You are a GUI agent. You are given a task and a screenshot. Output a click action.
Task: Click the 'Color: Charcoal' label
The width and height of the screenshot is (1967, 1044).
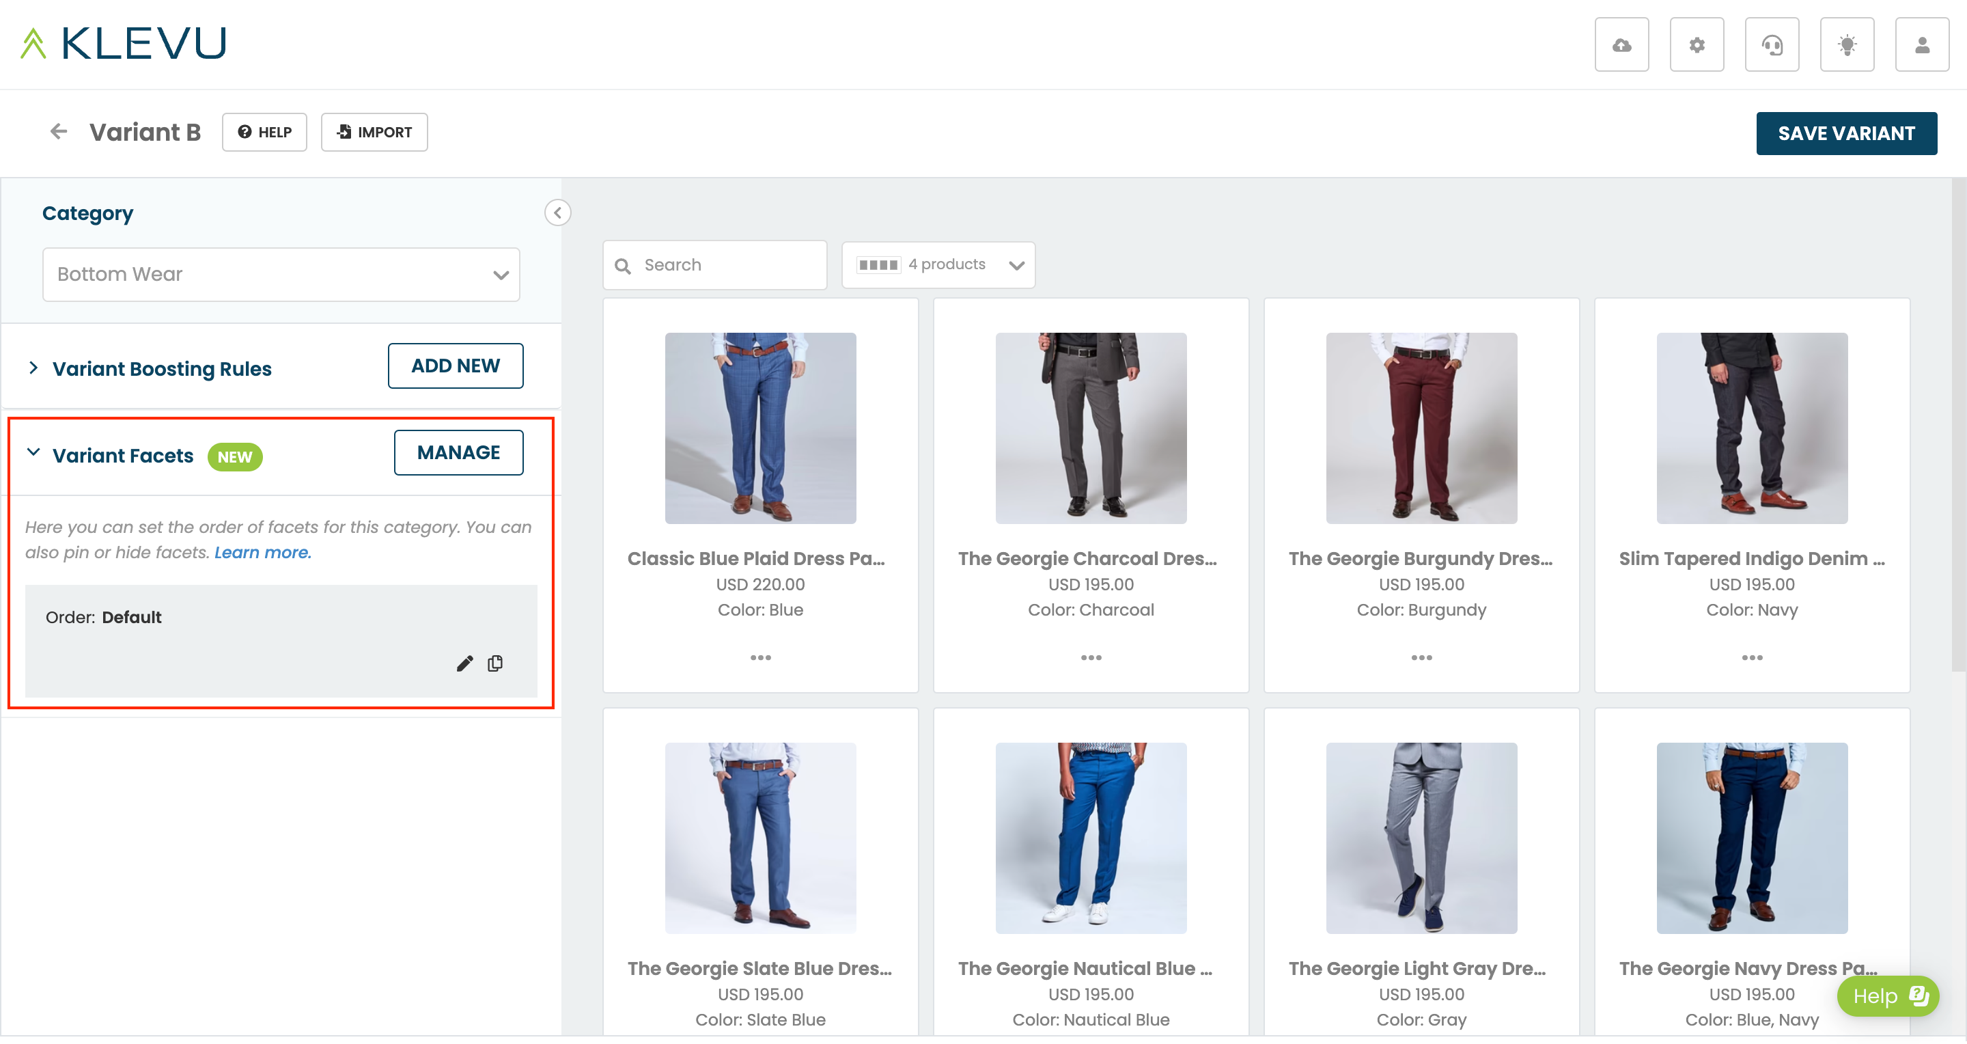[1091, 609]
